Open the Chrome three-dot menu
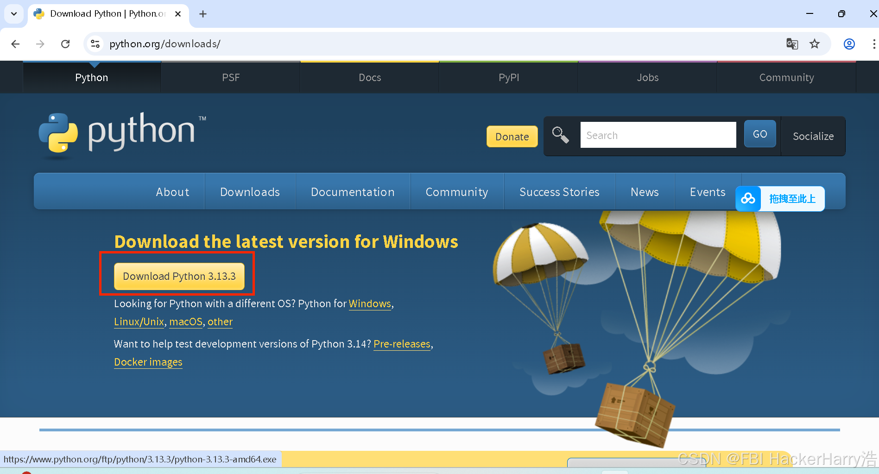 [x=873, y=44]
